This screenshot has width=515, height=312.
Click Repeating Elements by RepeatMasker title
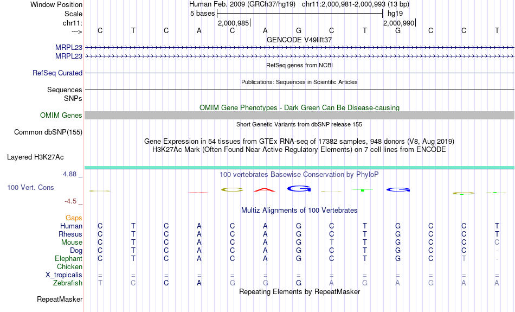[299, 291]
